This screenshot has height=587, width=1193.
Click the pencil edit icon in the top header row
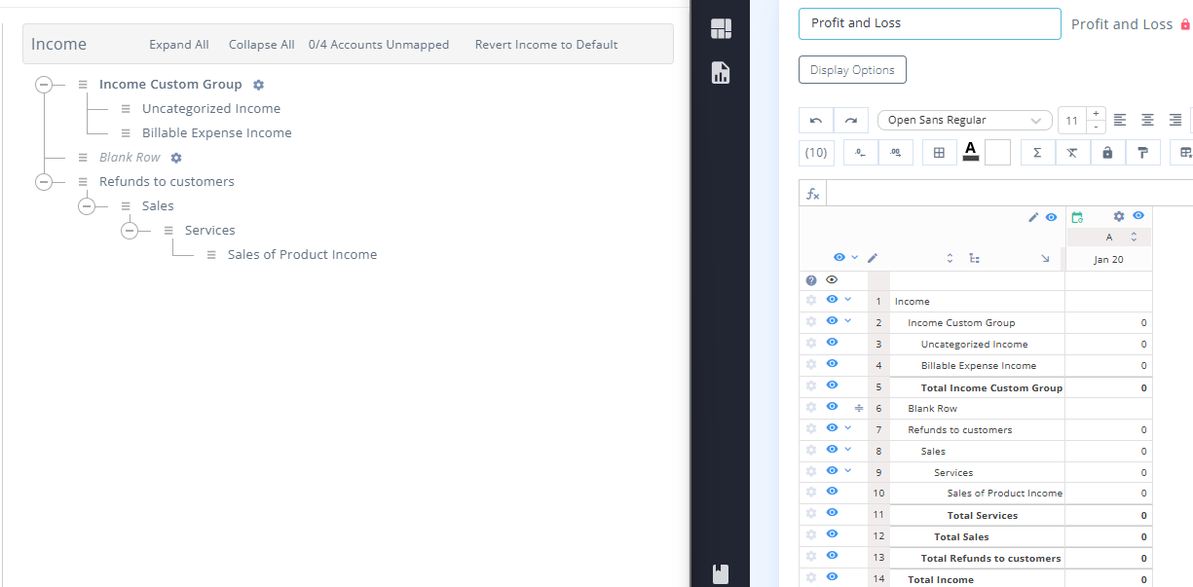[1033, 217]
